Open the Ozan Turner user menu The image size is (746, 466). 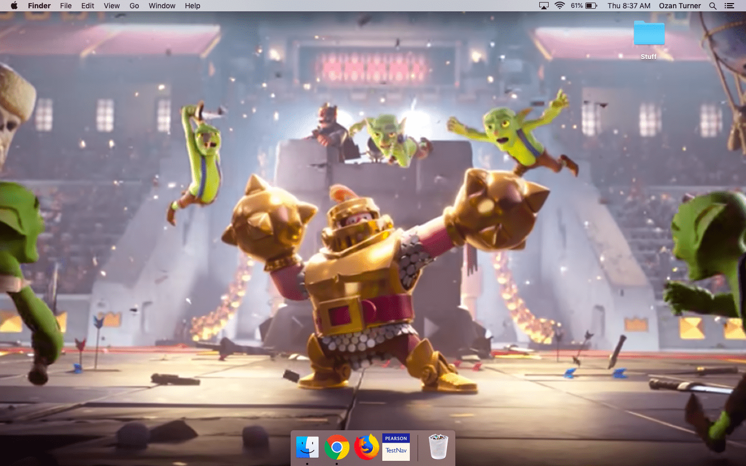click(680, 6)
